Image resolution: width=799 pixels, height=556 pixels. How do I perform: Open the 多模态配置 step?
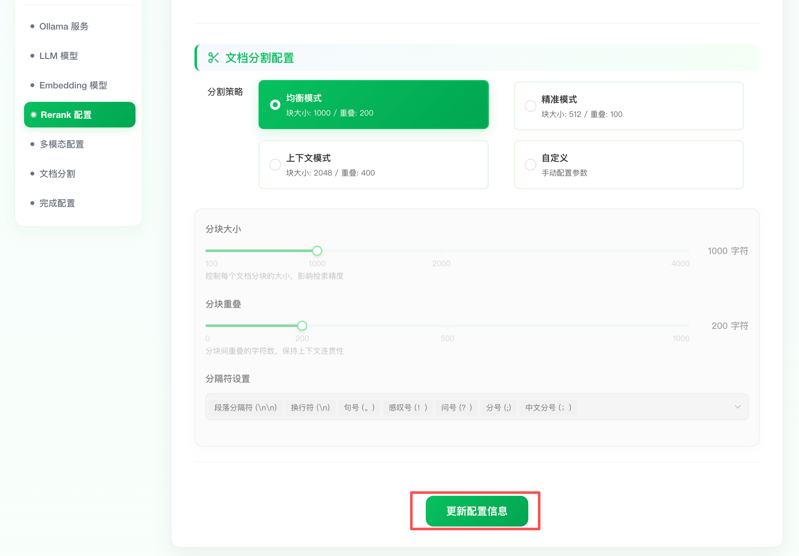62,144
